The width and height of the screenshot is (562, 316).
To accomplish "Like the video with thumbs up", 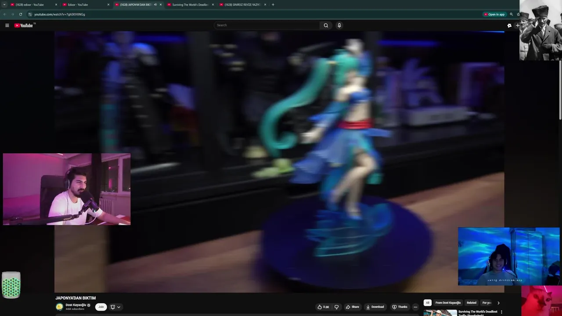I will point(323,307).
